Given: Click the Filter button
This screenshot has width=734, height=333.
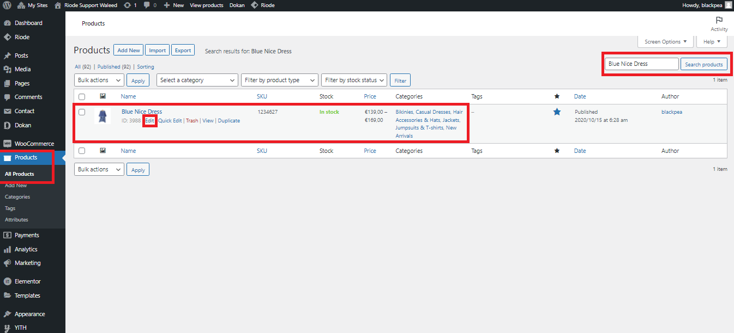Looking at the screenshot, I should 400,81.
